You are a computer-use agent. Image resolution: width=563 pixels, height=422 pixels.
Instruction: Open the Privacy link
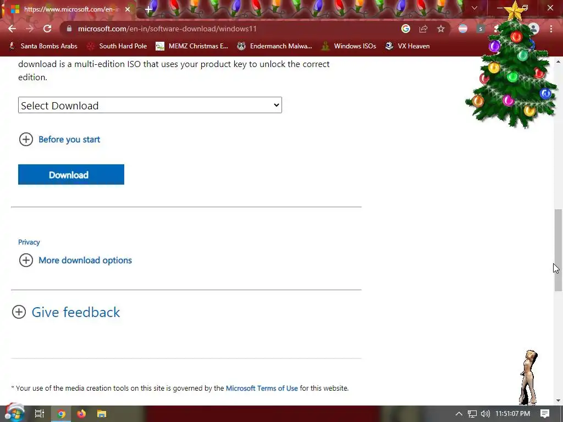[29, 242]
